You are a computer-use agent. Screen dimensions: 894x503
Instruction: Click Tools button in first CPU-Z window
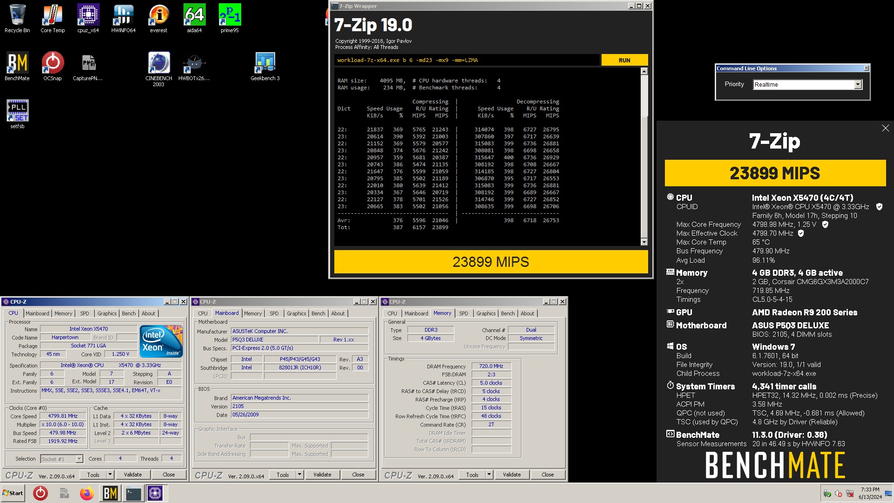[93, 475]
